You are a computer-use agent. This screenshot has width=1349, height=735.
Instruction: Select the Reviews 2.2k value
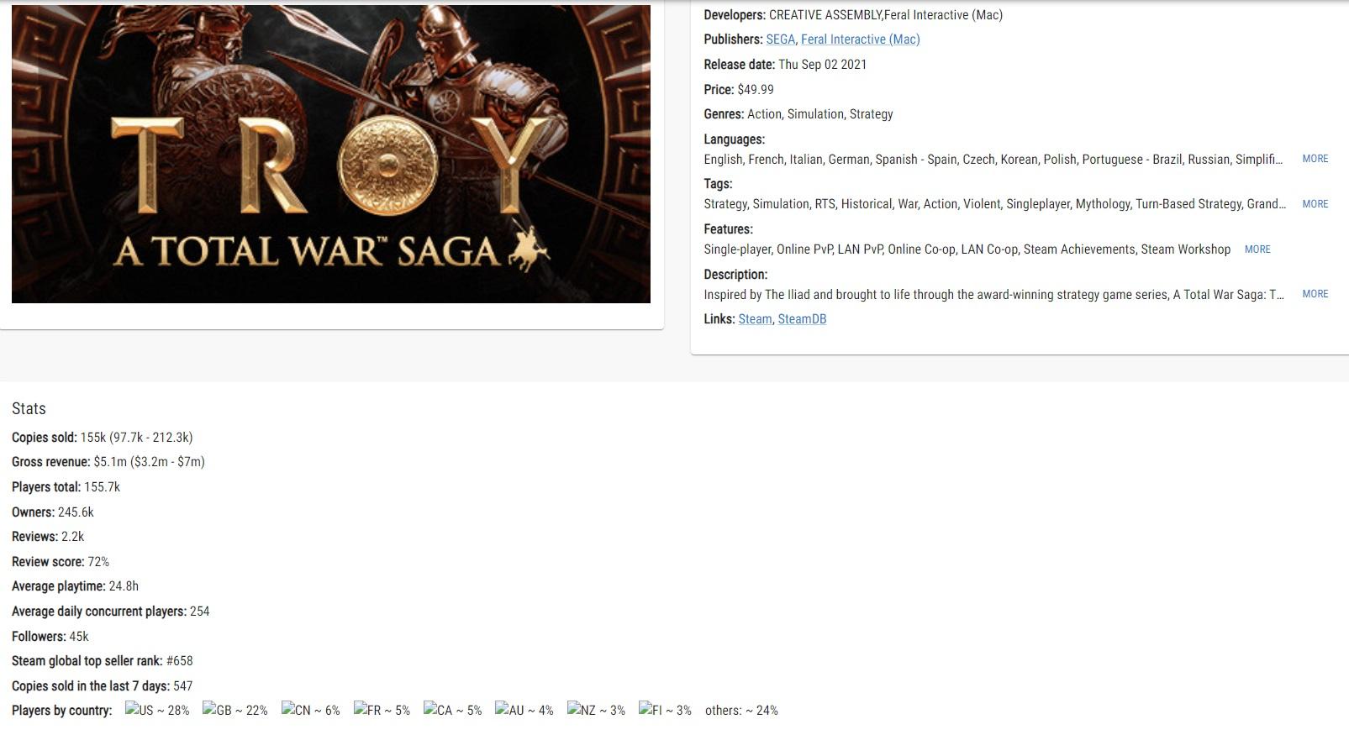point(72,537)
